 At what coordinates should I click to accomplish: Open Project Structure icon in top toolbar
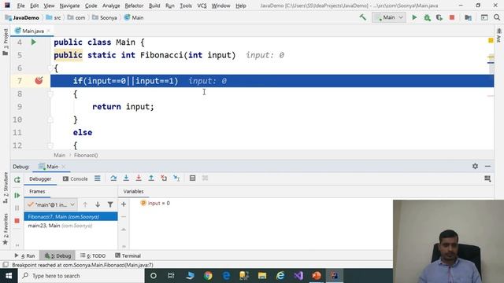[469, 17]
